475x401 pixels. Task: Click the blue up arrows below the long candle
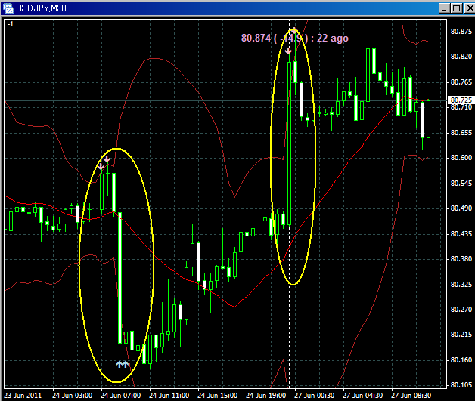(x=123, y=364)
